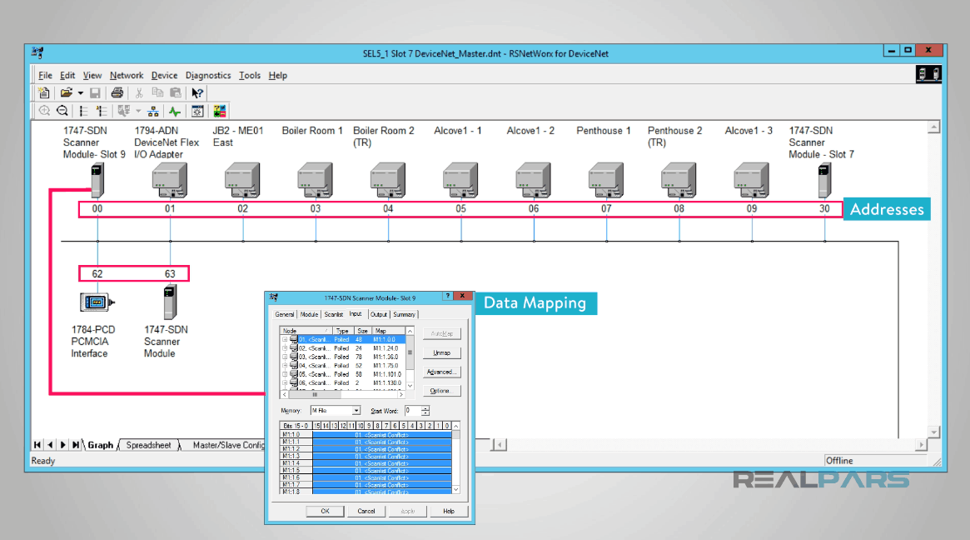Click the Node column header to sort
This screenshot has height=540, width=970.
pos(306,331)
